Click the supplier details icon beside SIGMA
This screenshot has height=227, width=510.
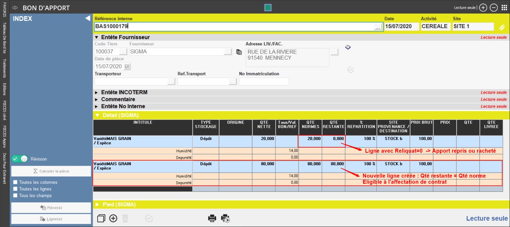tap(239, 52)
